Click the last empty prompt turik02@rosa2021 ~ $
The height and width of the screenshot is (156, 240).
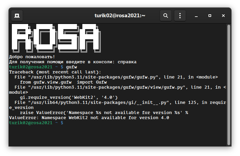tap(36, 123)
